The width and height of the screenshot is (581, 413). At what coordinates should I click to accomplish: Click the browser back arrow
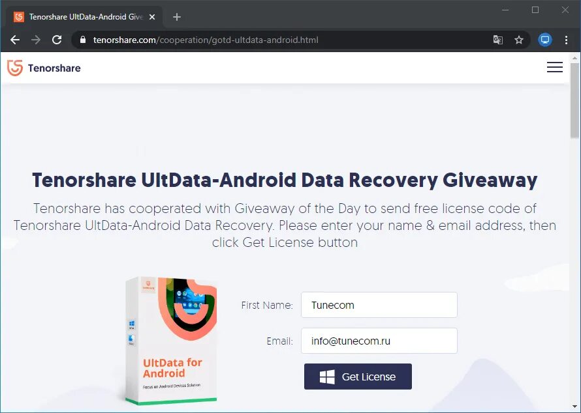coord(15,40)
